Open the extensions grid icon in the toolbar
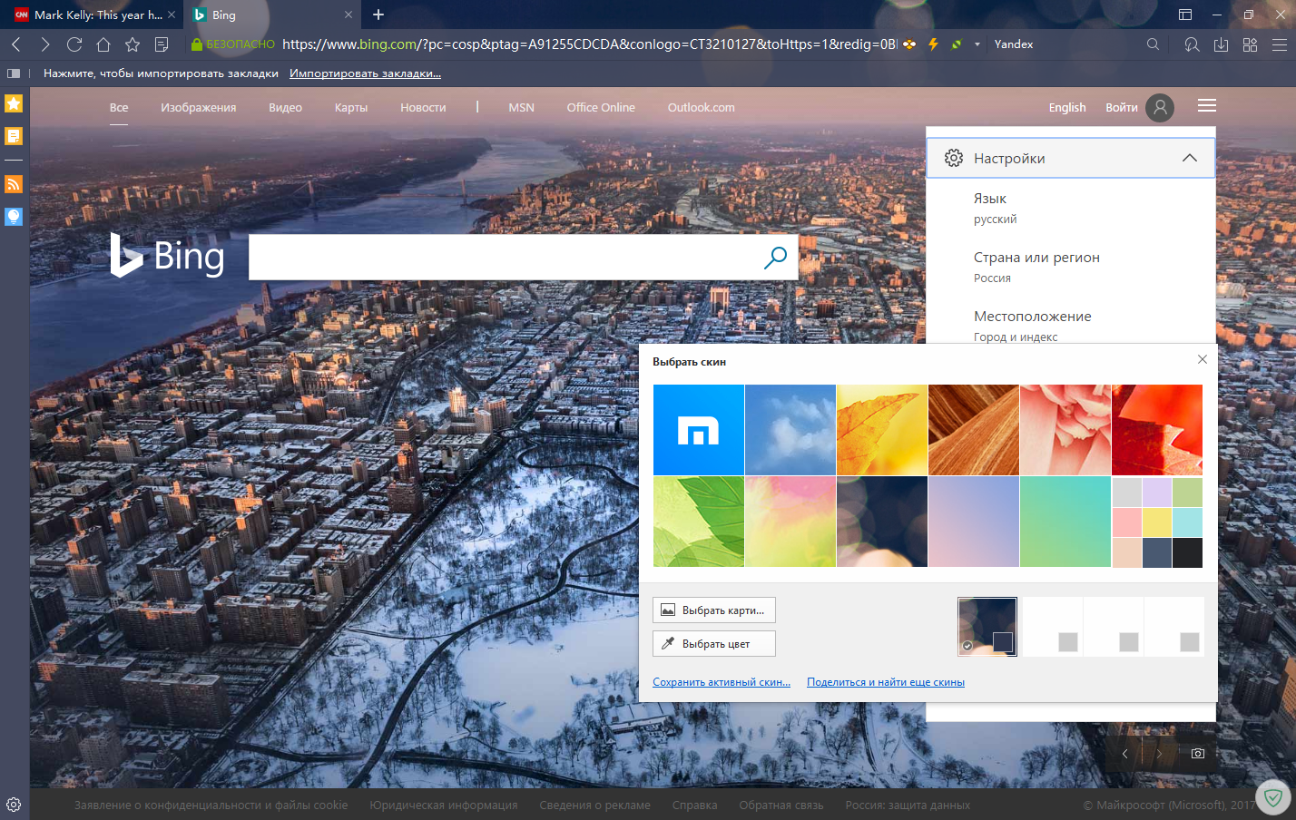This screenshot has width=1296, height=820. (x=1250, y=44)
